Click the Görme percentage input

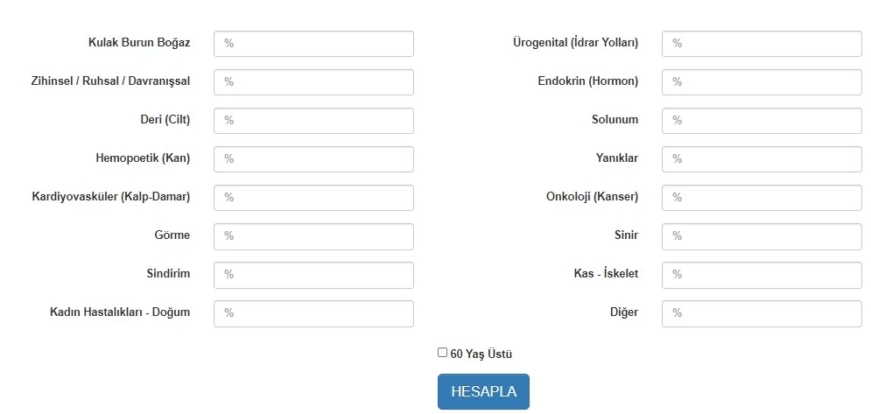point(313,236)
